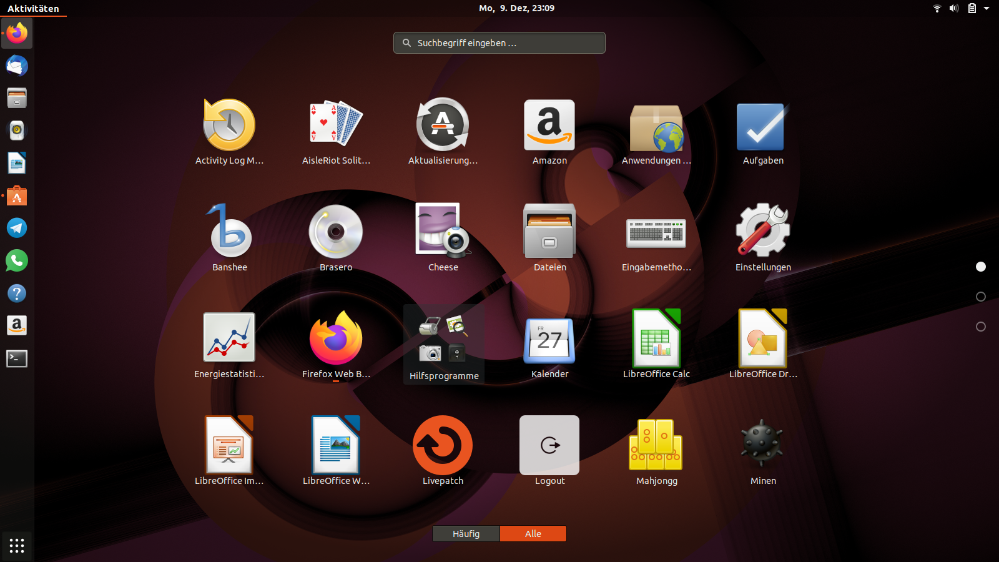
Task: Open Thunderbird mail from the dock
Action: pos(17,66)
